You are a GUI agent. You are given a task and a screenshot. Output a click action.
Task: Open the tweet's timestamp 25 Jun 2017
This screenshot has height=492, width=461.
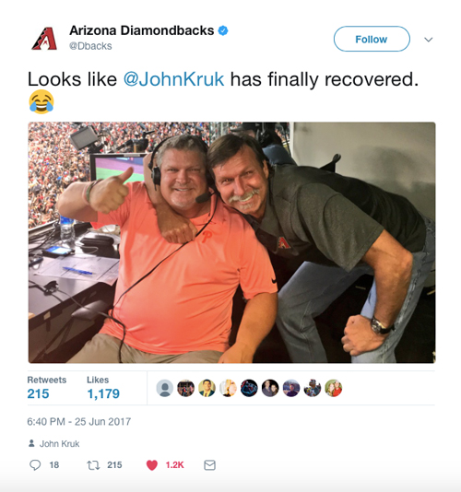click(x=78, y=421)
